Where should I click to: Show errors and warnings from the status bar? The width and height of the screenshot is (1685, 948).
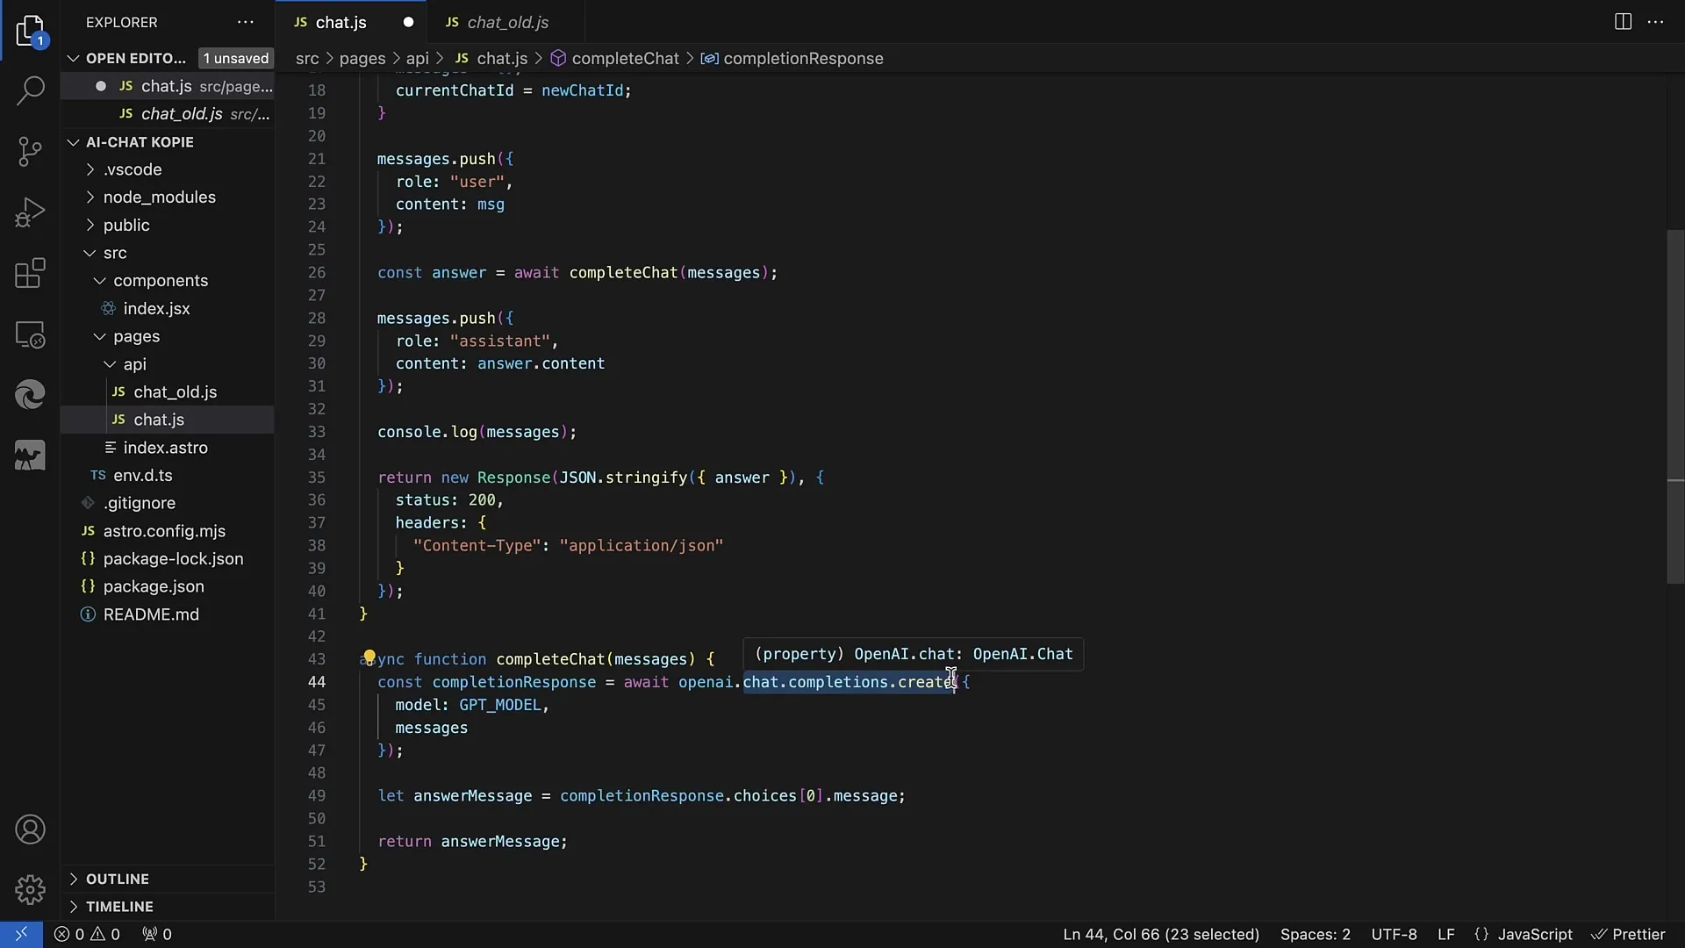pyautogui.click(x=87, y=934)
